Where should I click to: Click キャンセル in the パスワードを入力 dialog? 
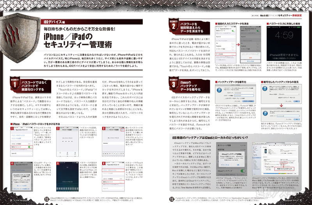289,119
